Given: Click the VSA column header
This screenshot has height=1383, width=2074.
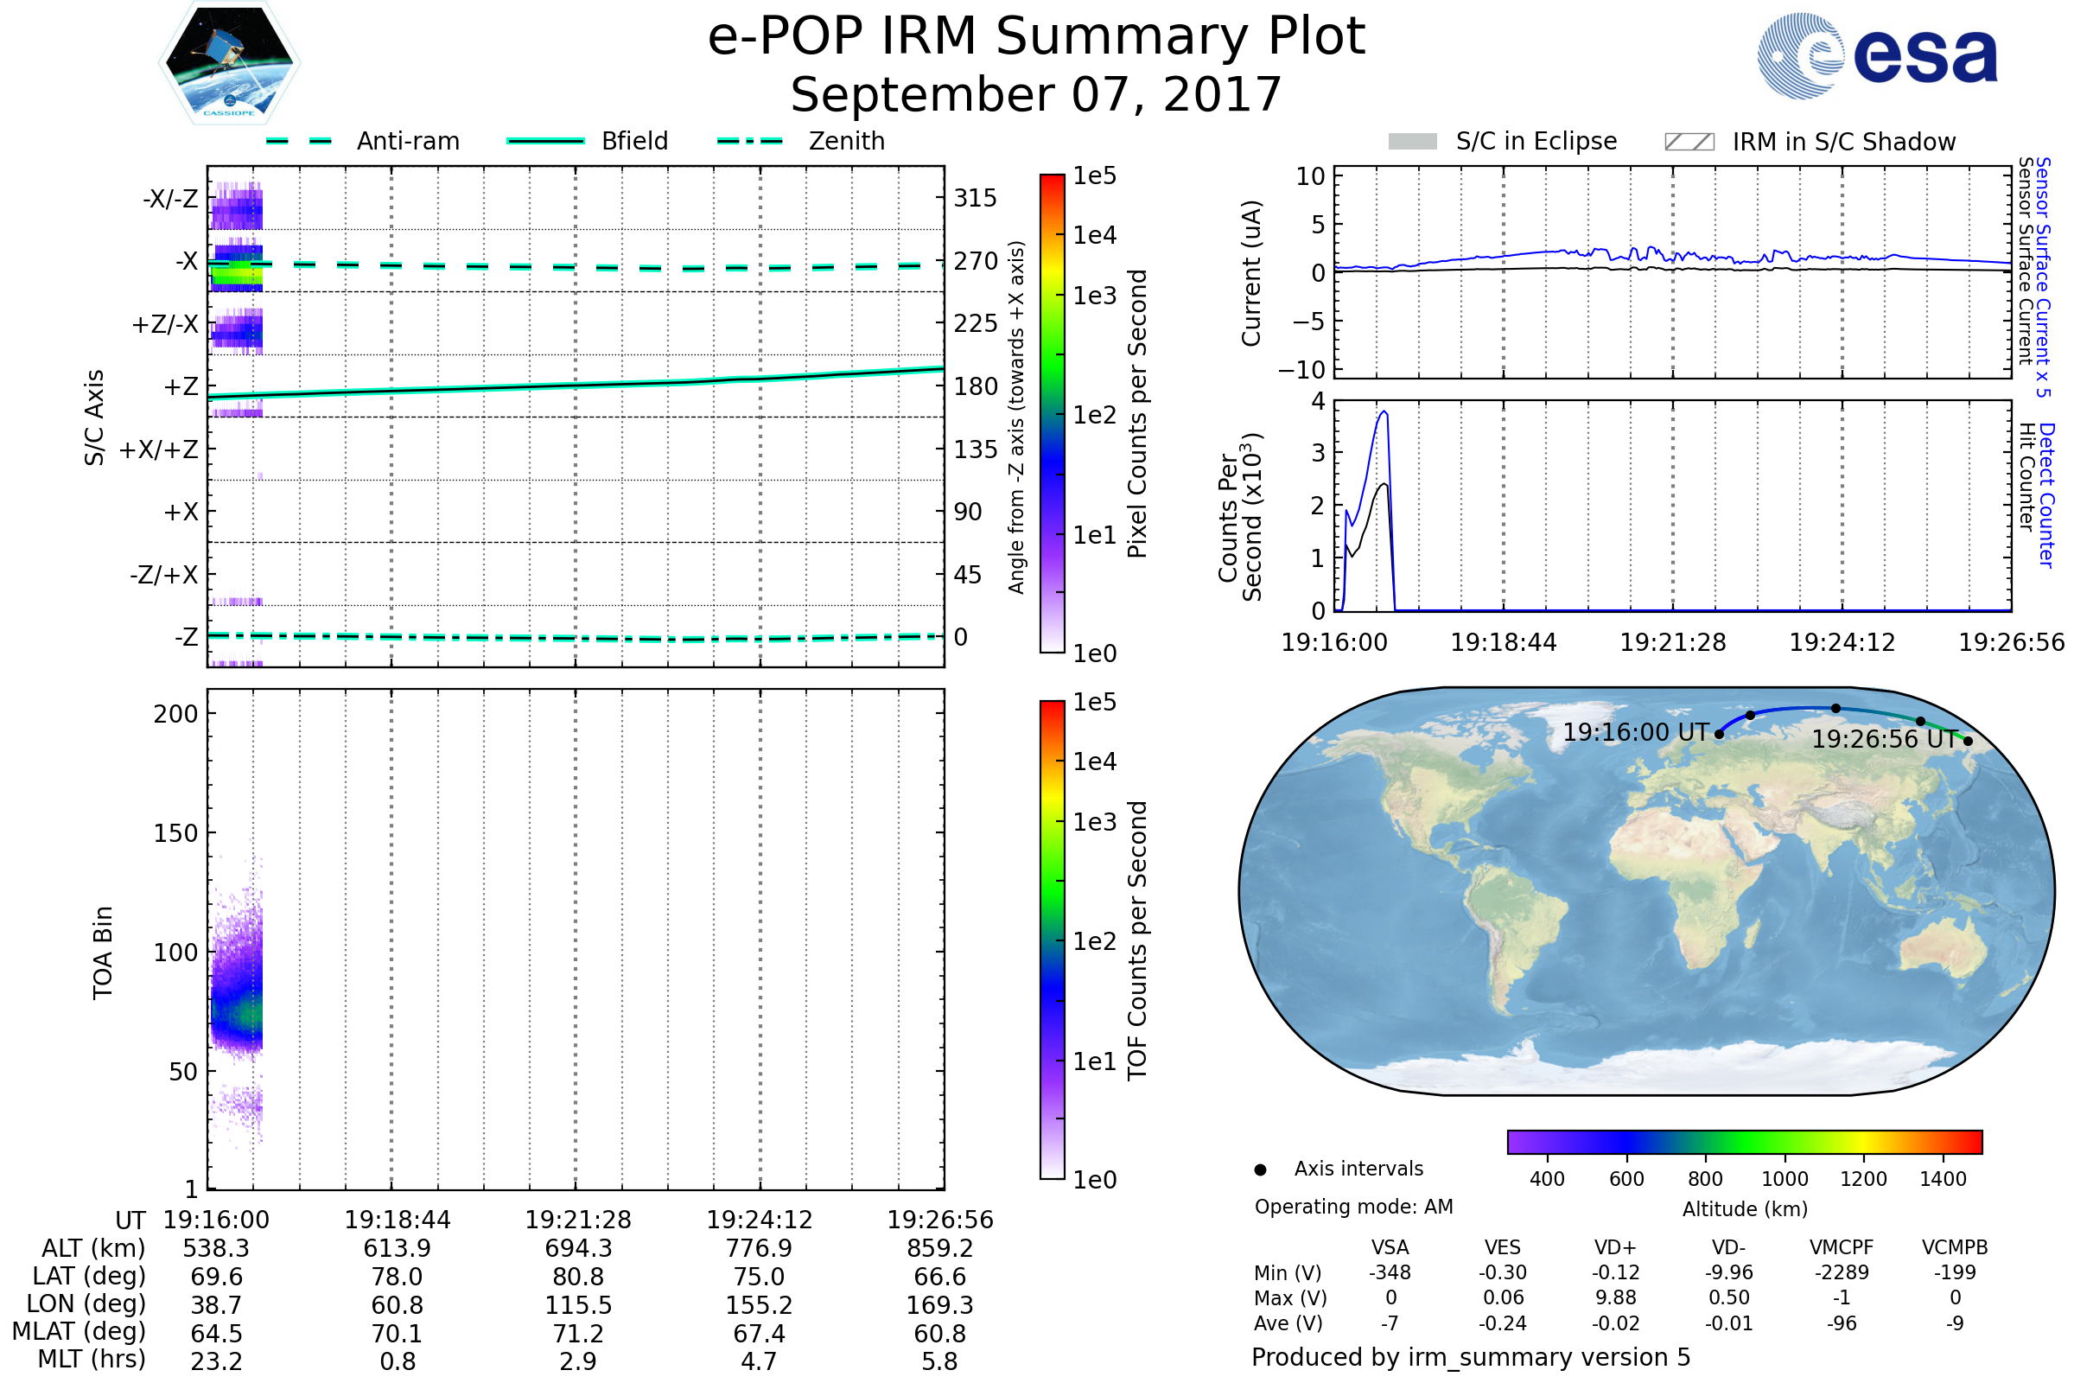Looking at the screenshot, I should point(1390,1247).
